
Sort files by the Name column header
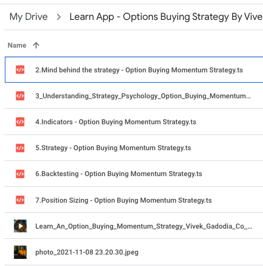click(x=17, y=45)
